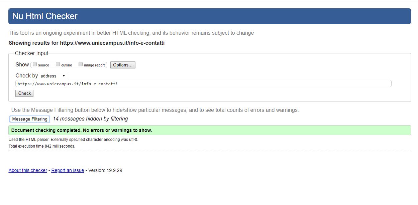This screenshot has width=418, height=205.
Task: Tick the outline checkbox
Action: pyautogui.click(x=58, y=64)
